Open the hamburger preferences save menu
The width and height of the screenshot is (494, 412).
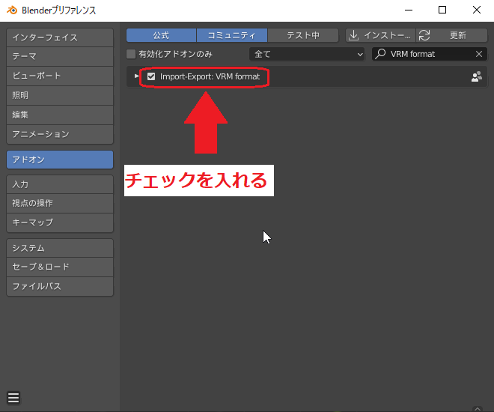(x=13, y=398)
